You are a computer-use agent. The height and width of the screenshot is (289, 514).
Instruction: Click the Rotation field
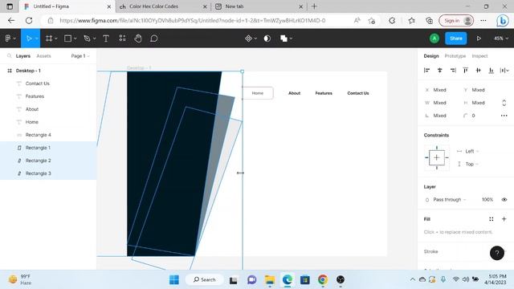pyautogui.click(x=439, y=116)
